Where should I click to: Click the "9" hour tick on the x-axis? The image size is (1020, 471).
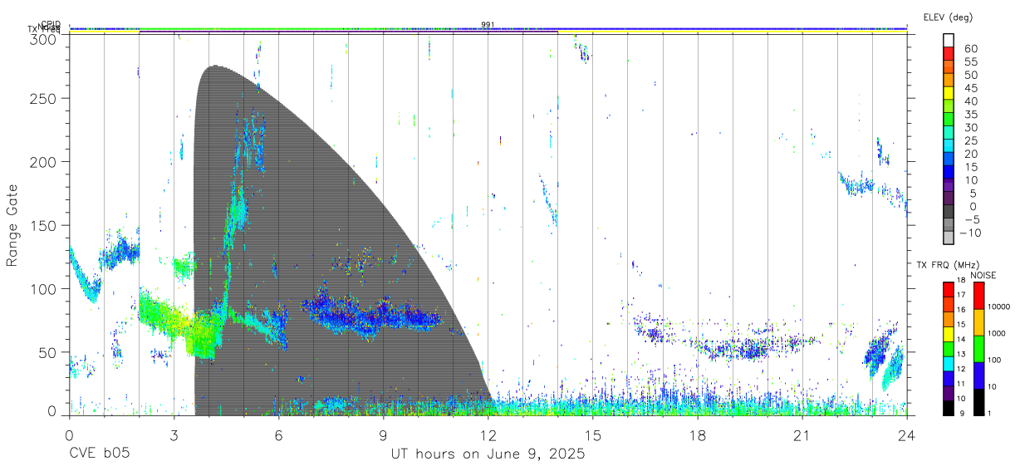point(384,435)
